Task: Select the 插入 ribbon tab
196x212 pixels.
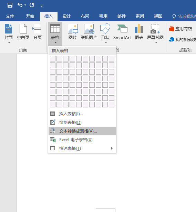Action: (x=49, y=16)
